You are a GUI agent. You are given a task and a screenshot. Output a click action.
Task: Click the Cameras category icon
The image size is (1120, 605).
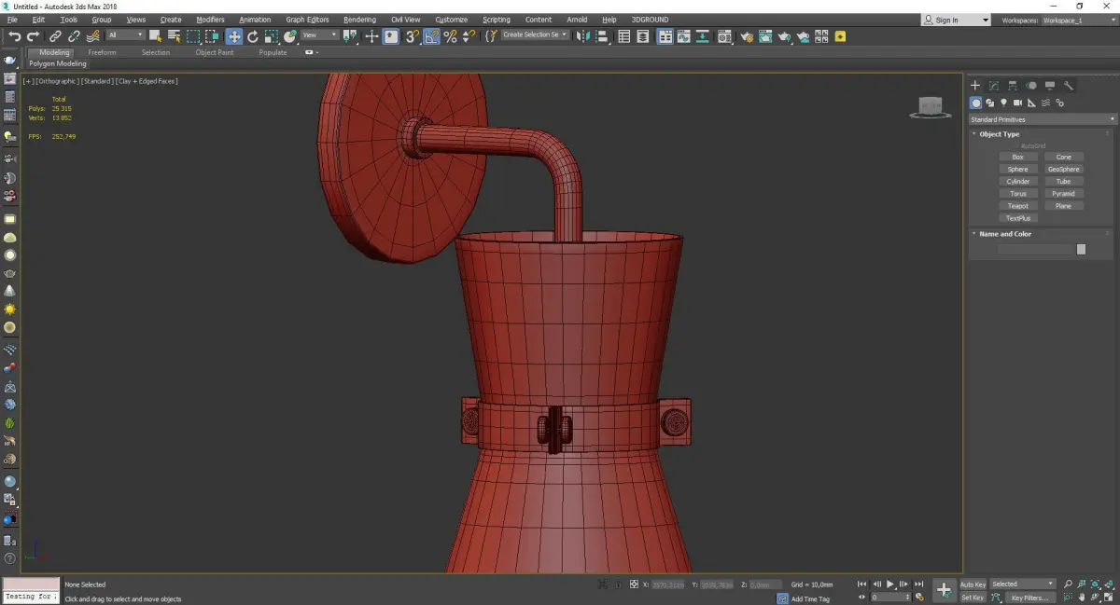click(1018, 103)
